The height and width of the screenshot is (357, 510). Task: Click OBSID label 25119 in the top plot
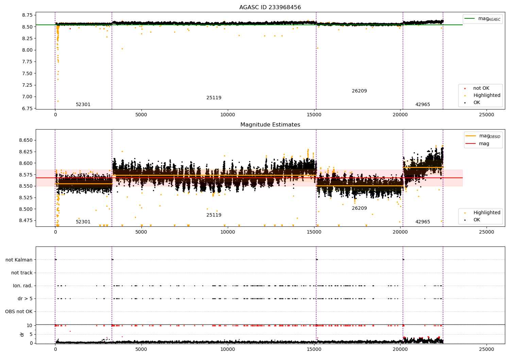pos(214,98)
